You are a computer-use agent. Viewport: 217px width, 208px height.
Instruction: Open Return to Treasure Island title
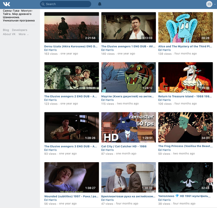[185, 97]
